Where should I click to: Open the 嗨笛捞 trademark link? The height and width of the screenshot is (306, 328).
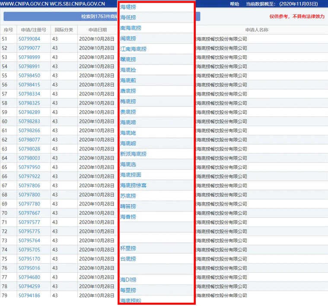click(x=128, y=207)
